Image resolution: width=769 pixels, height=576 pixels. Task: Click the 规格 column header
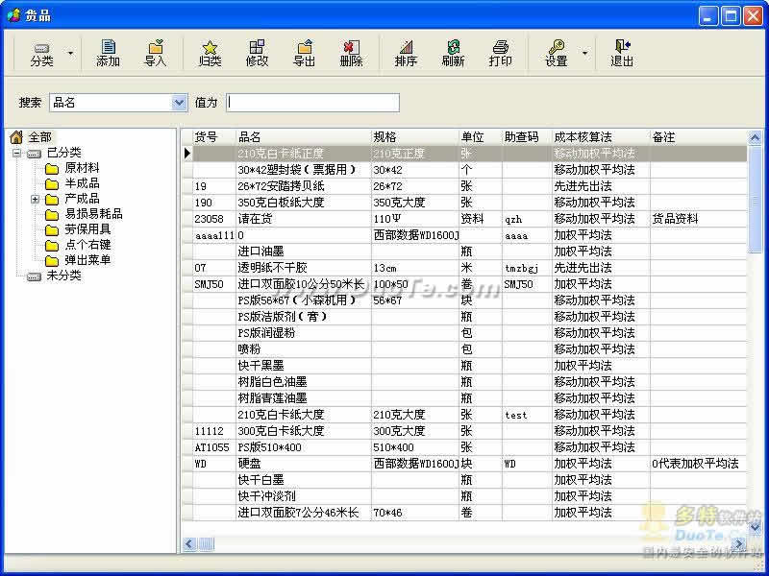click(415, 137)
